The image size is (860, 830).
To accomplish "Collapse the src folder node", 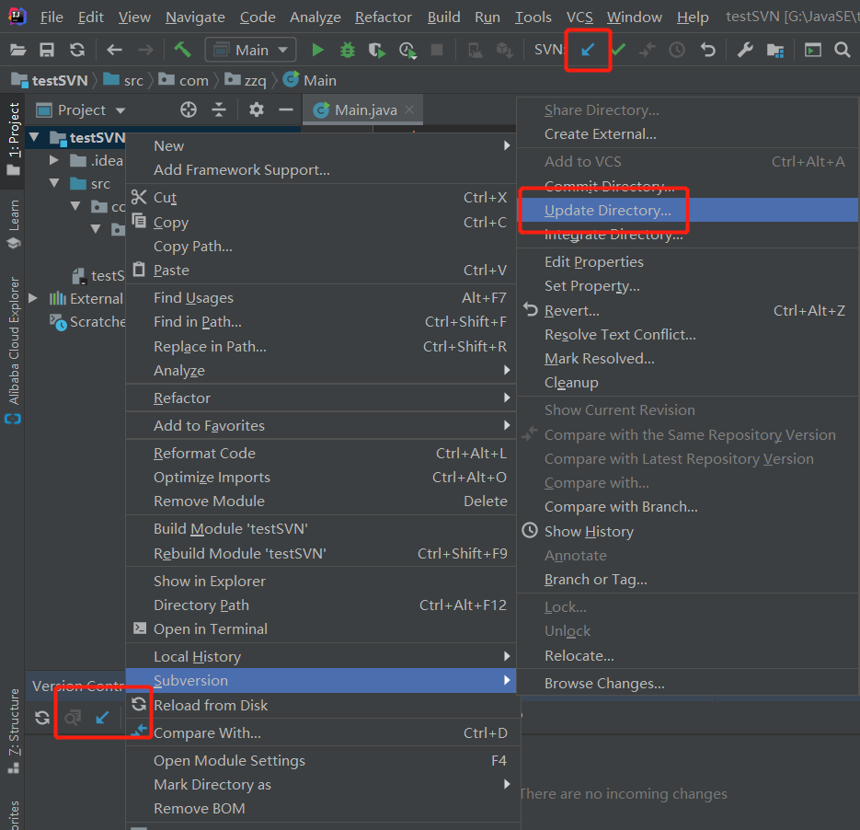I will (53, 183).
